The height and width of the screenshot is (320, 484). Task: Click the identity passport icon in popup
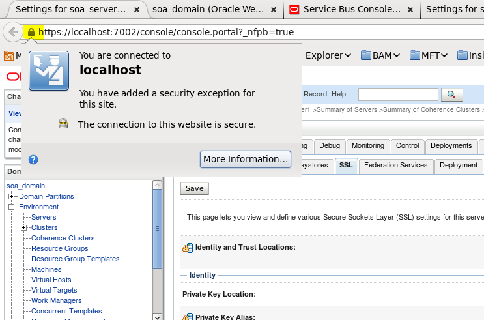49,71
